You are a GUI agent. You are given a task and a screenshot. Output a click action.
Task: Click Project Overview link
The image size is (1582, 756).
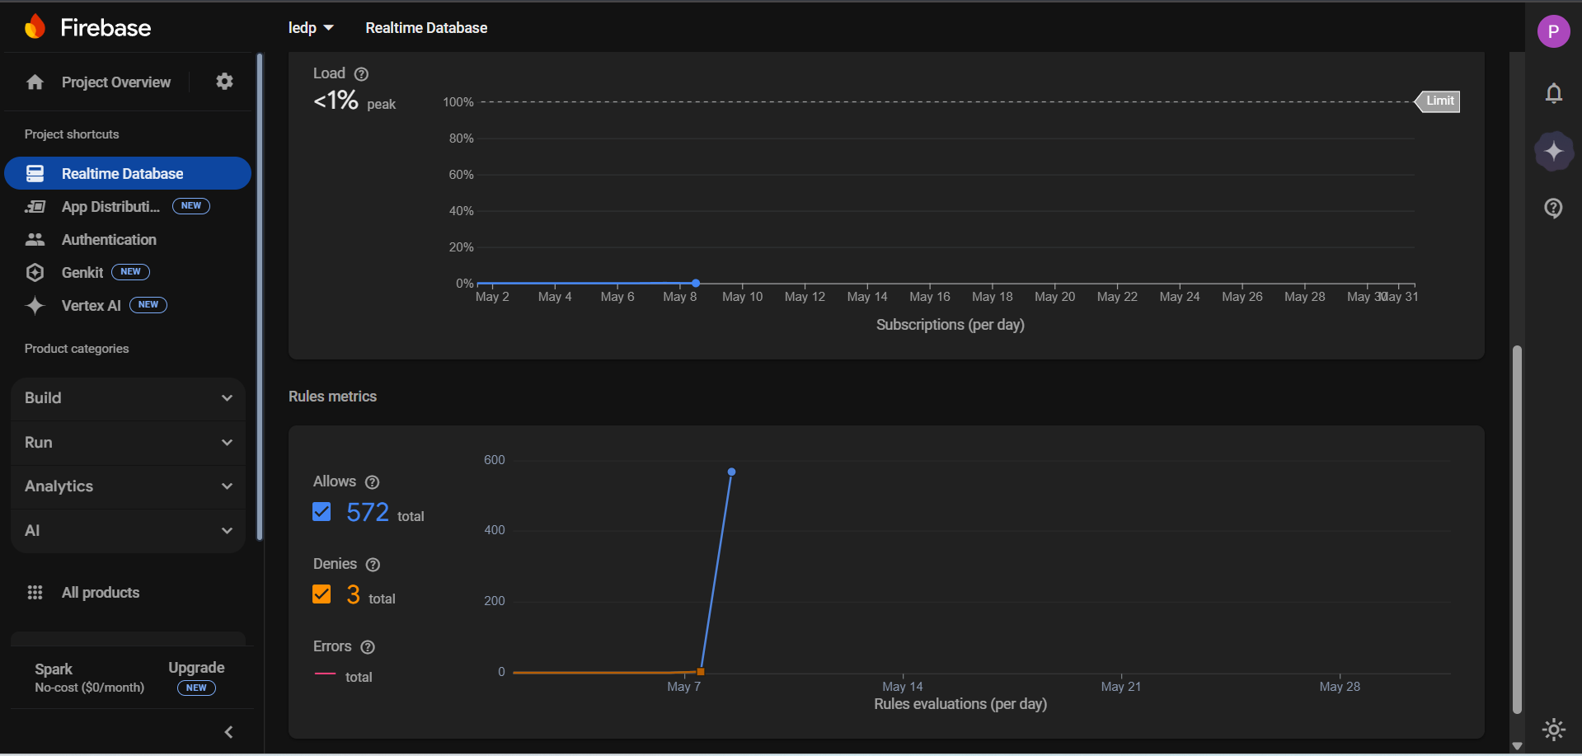pos(116,82)
